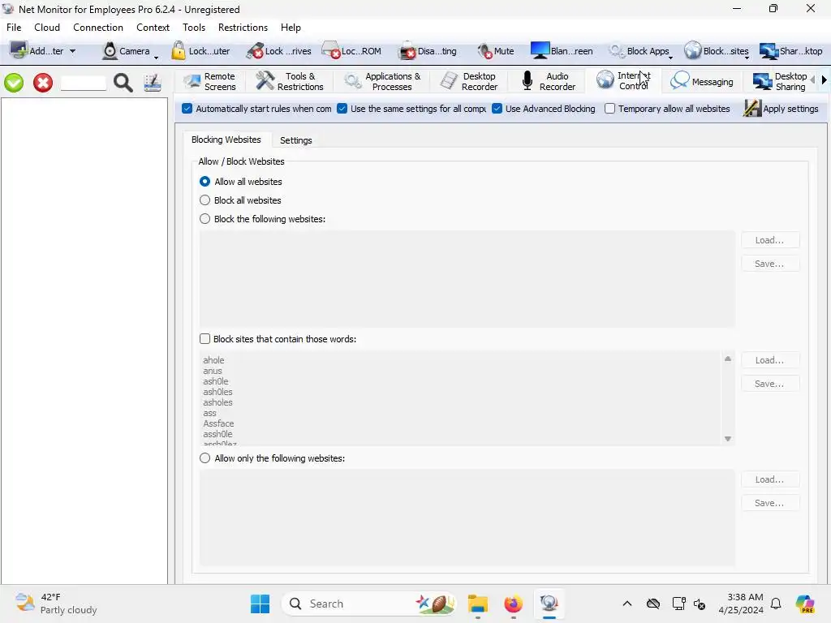The image size is (831, 623).
Task: Click the Block websites toolbar icon
Action: 693,51
